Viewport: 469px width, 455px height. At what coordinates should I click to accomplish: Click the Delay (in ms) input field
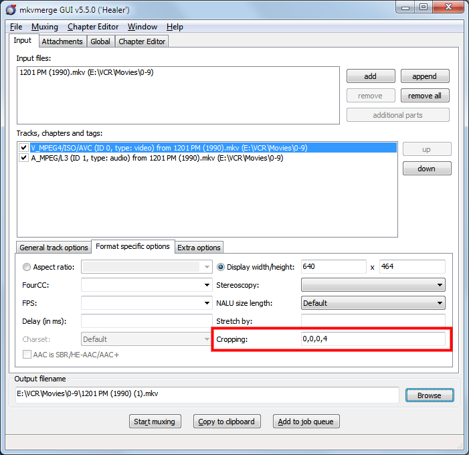tap(147, 321)
